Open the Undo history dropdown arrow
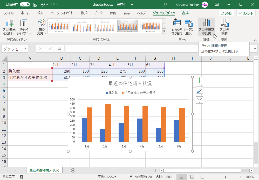This screenshot has height=180, width=259. 47,5
